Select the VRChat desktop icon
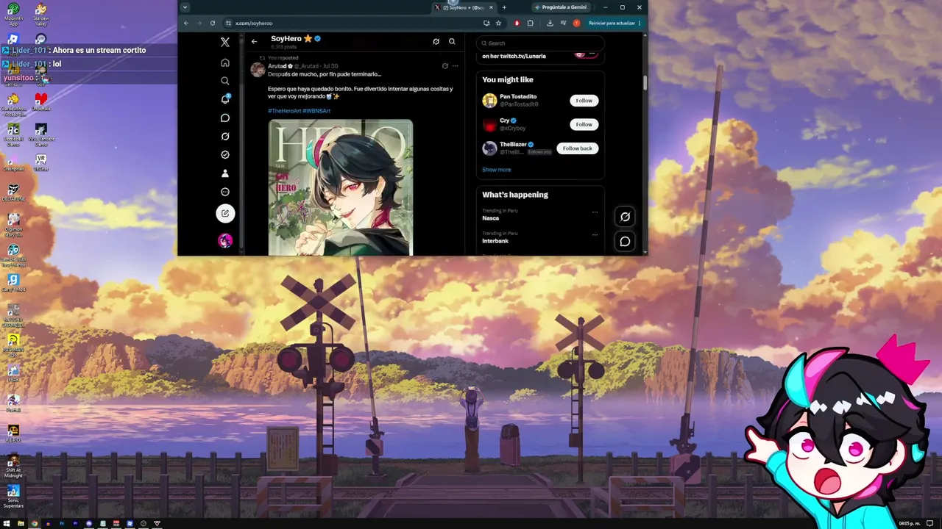942x529 pixels. pos(41,162)
